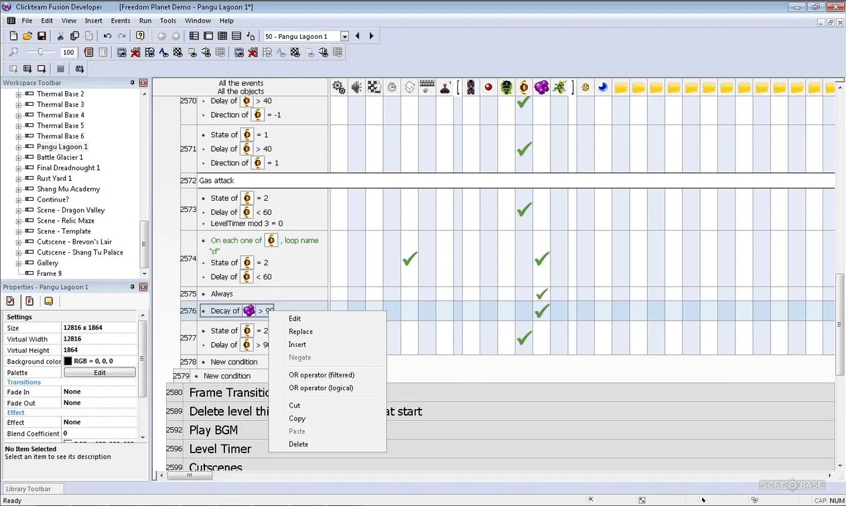Expand the Scene - Relic Maze tree node

[x=19, y=221]
